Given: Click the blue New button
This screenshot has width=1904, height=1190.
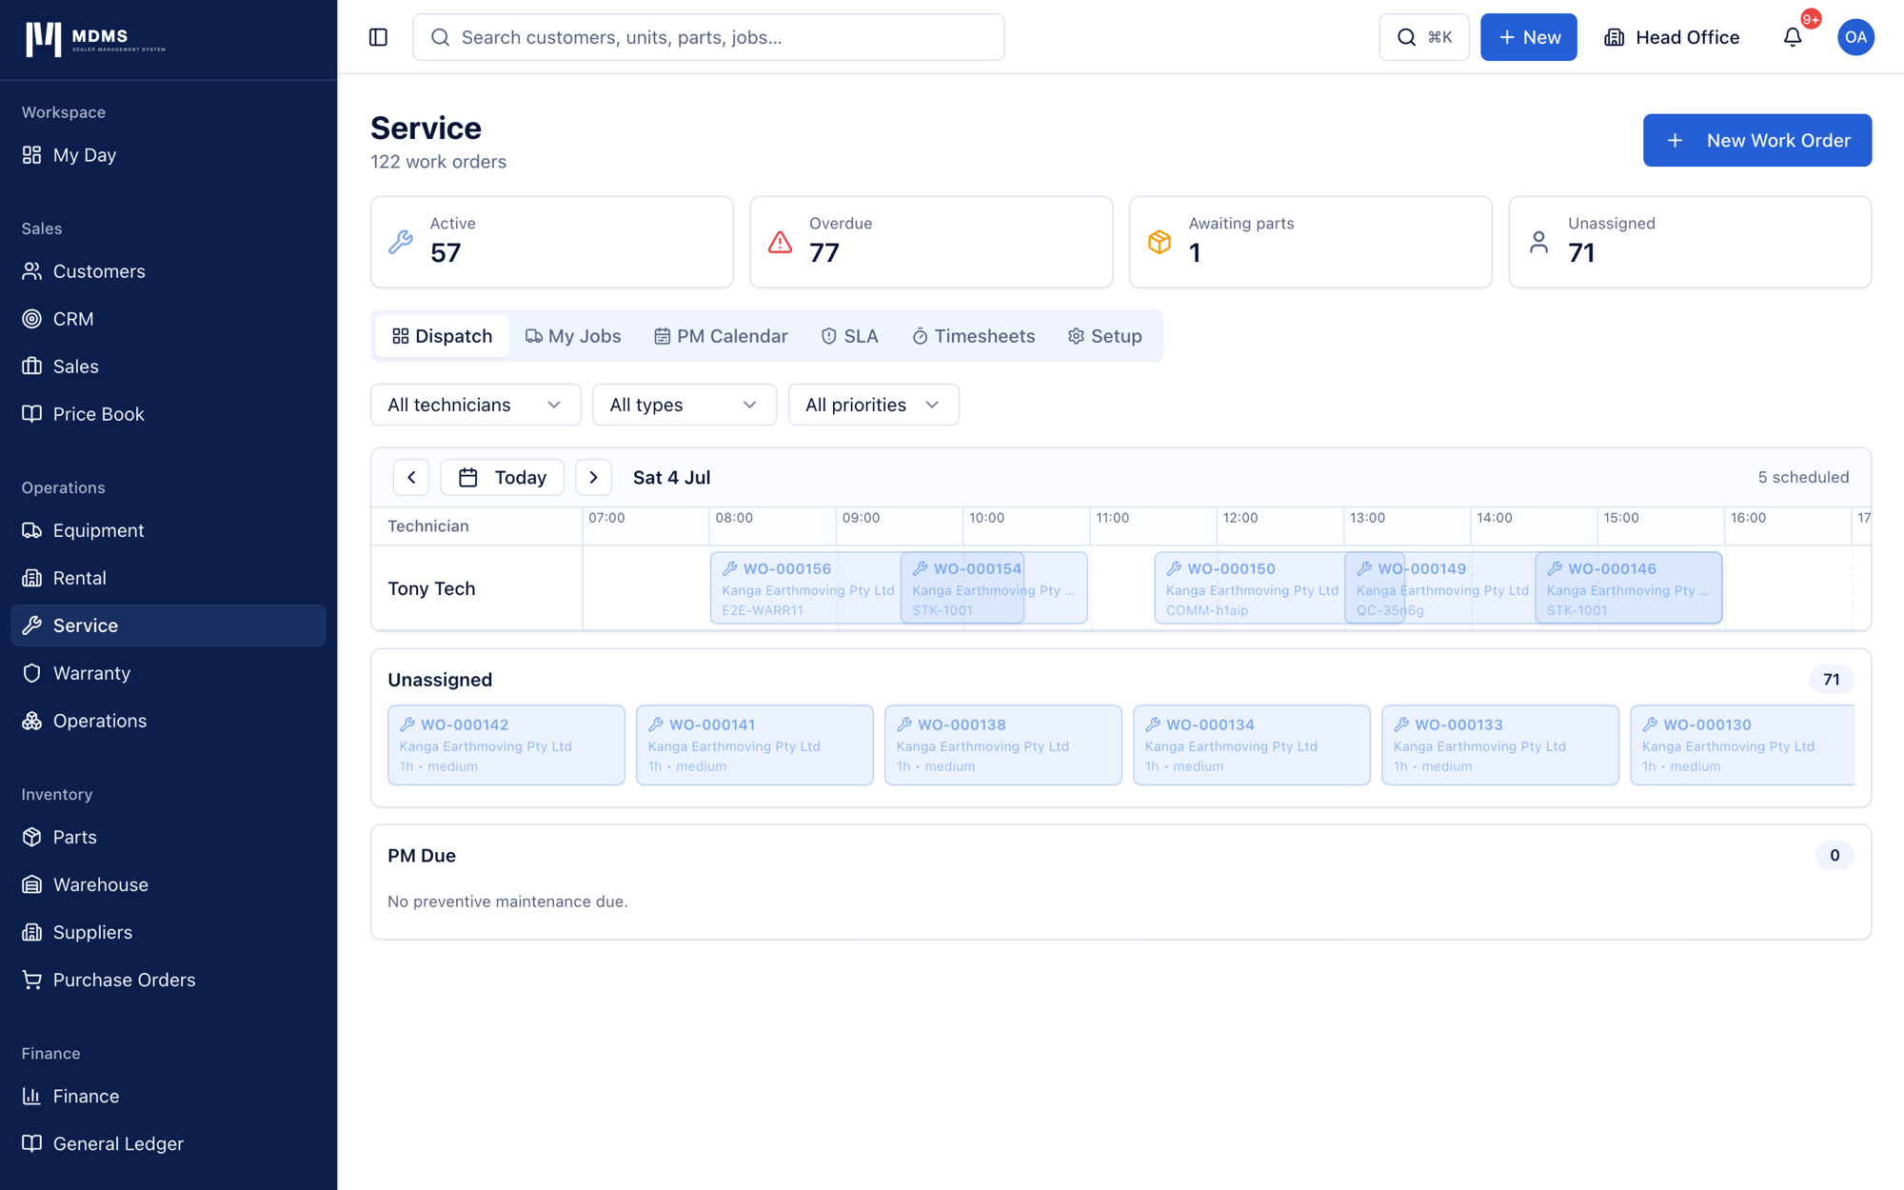Looking at the screenshot, I should tap(1529, 37).
